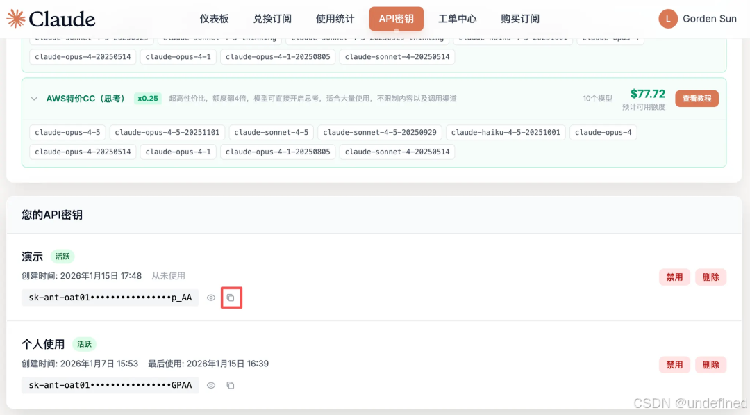Click 最后使用 timestamp of 个人使用 key
Image resolution: width=750 pixels, height=415 pixels.
[208, 364]
